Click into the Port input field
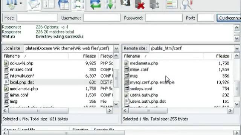This screenshot has width=241, height=135. (206, 18)
